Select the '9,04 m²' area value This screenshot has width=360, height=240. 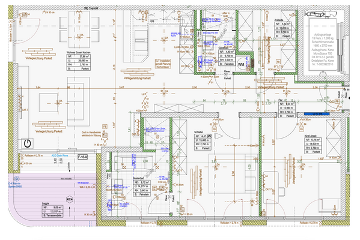290,104
